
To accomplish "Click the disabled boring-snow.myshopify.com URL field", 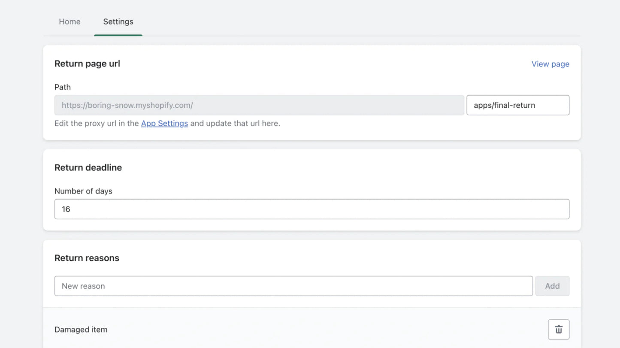I will [x=259, y=105].
